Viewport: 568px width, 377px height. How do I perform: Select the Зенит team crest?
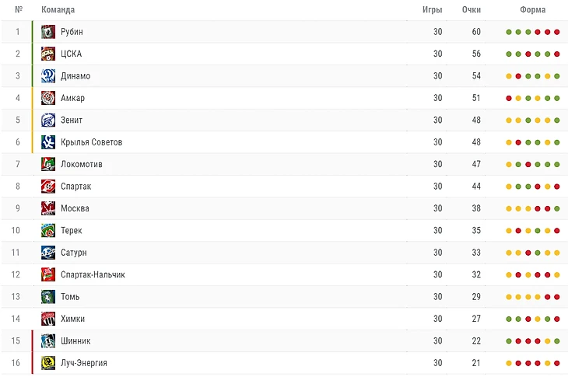pos(47,120)
